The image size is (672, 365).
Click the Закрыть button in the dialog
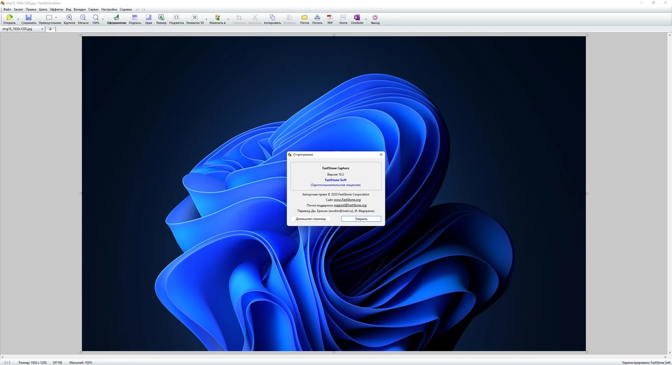[361, 219]
